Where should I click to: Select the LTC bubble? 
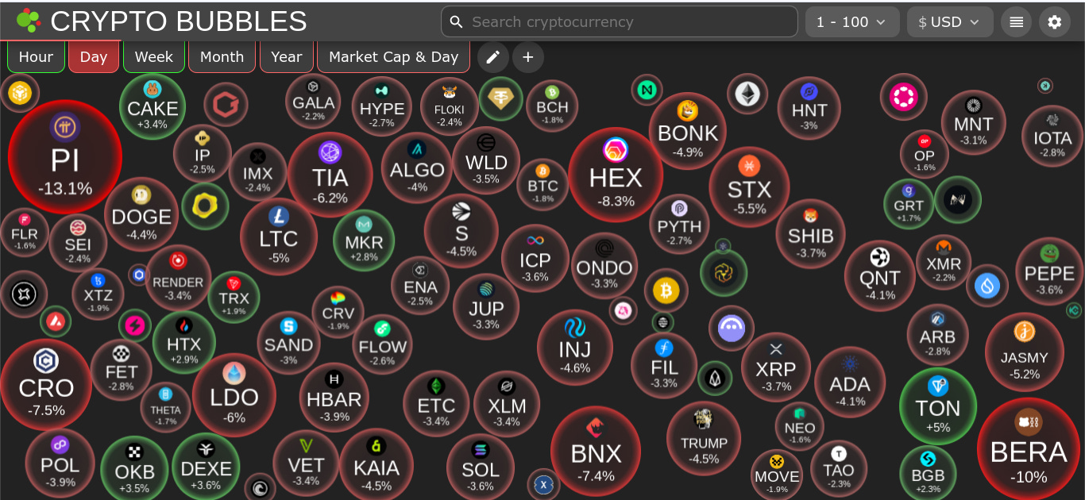(x=279, y=237)
